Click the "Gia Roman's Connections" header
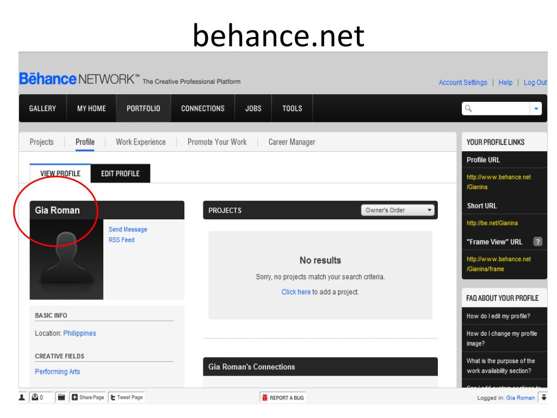 tap(251, 367)
